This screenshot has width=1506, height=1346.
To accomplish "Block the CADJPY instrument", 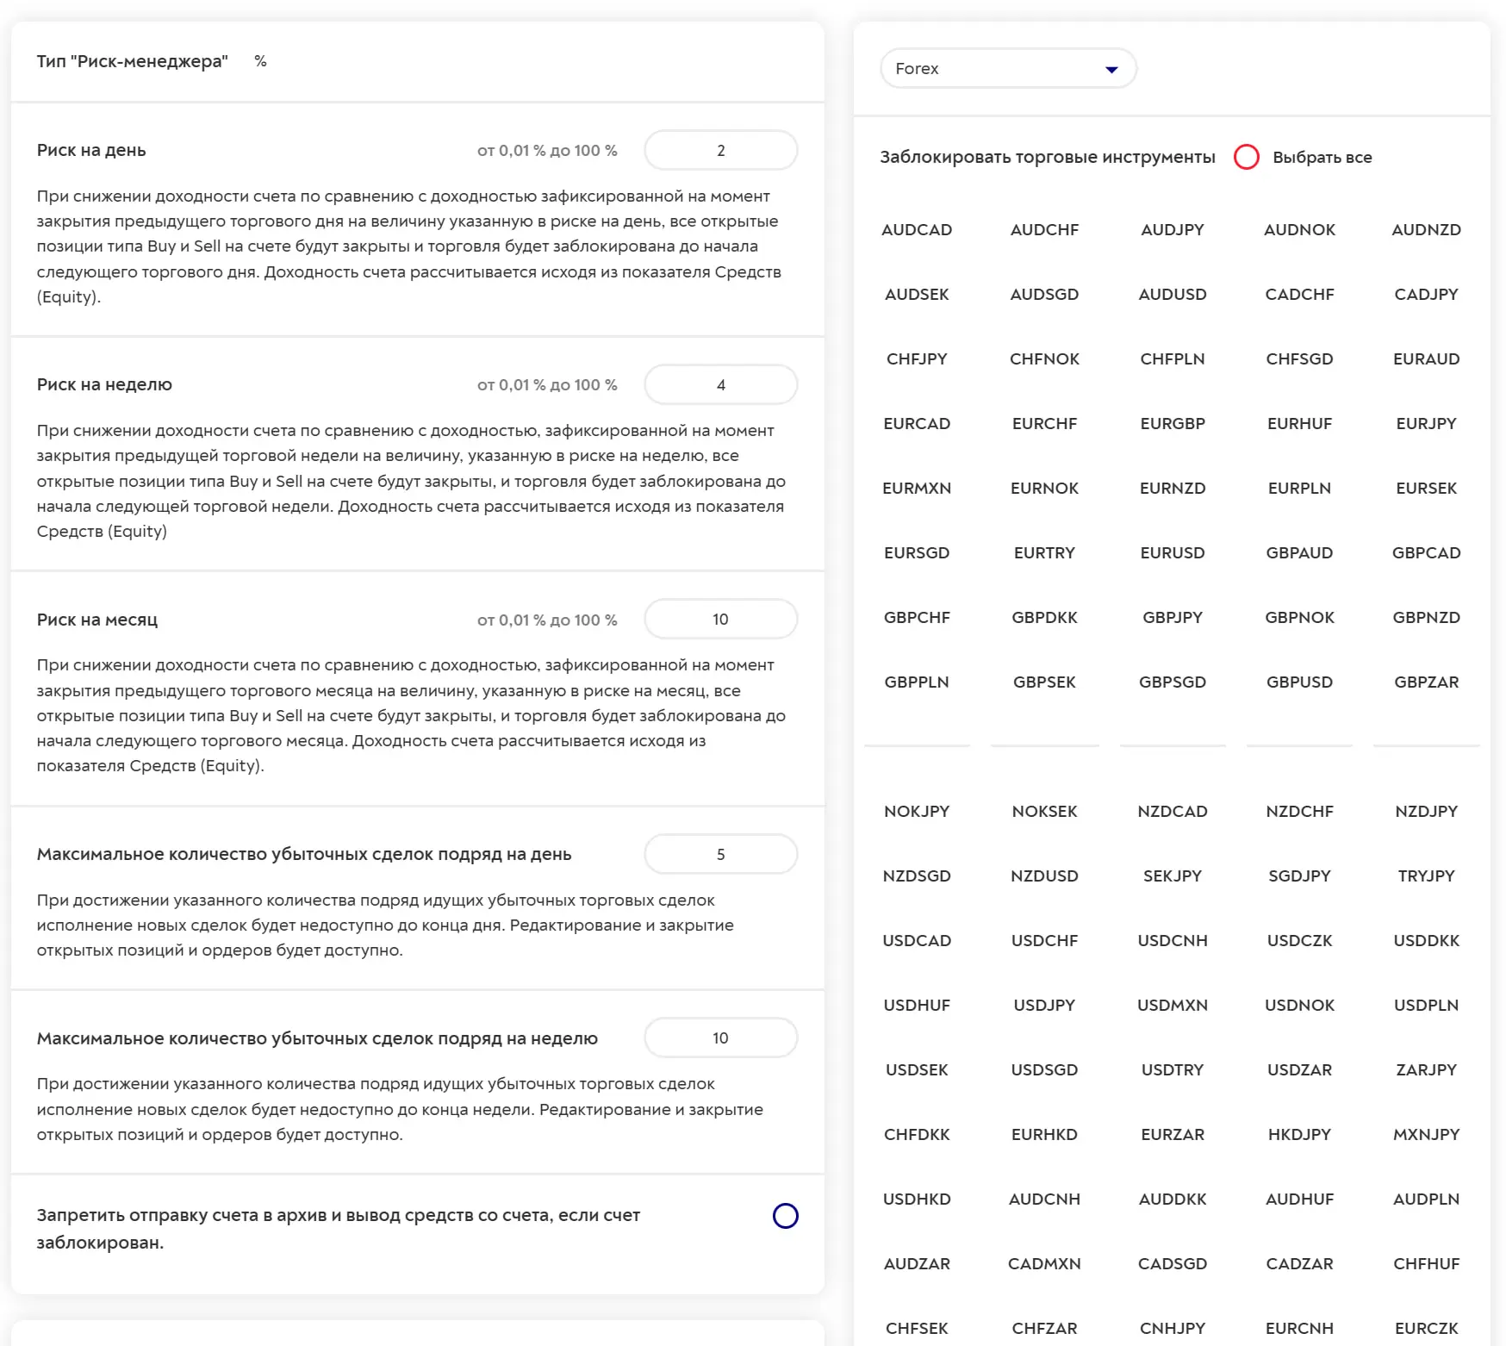I will point(1427,294).
